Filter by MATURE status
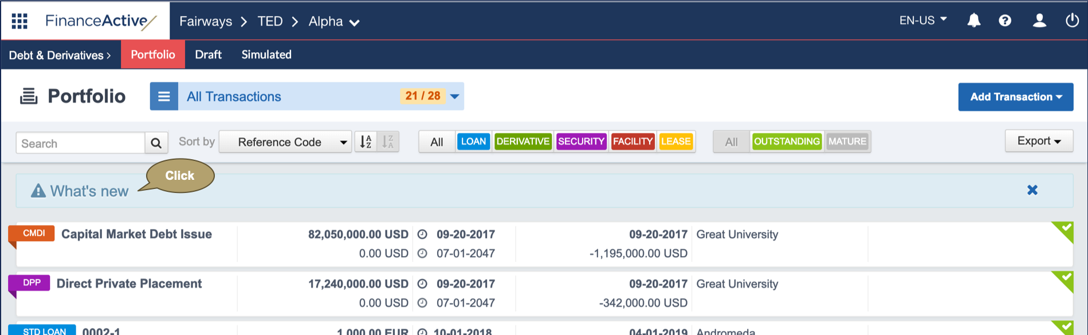Viewport: 1088px width, 335px height. tap(847, 141)
